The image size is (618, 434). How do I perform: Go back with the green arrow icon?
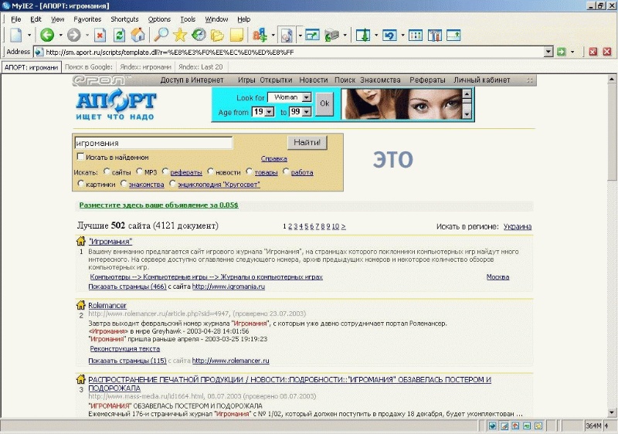pos(47,35)
